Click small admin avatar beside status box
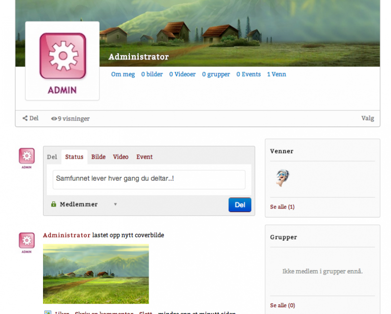Image resolution: width=391 pixels, height=314 pixels. pyautogui.click(x=27, y=158)
